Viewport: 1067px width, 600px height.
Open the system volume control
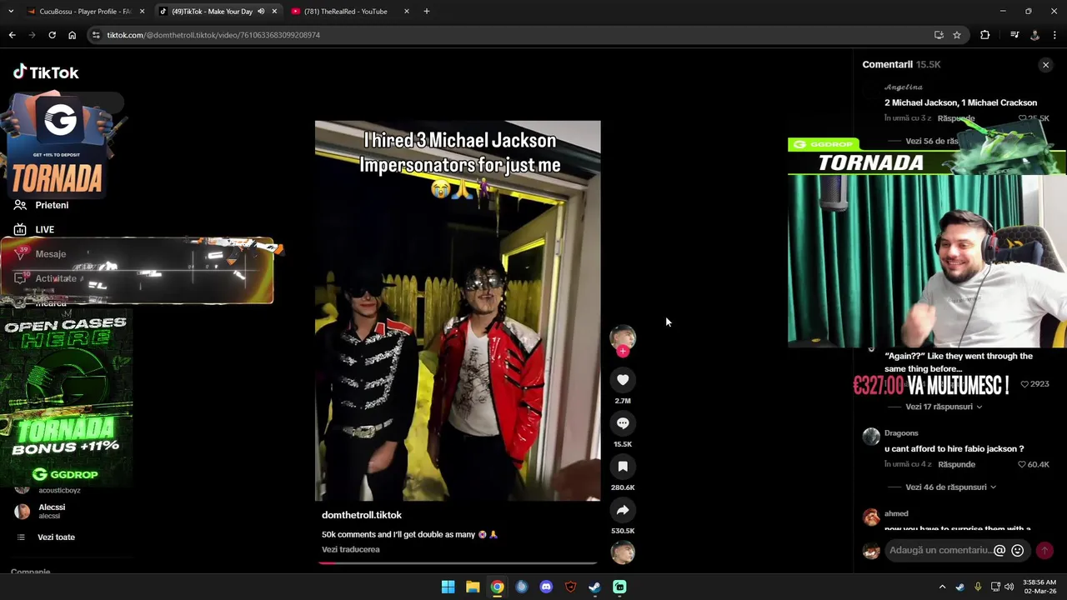[x=1009, y=587]
